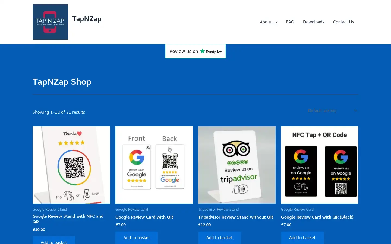
Task: Open Google Review Stand with NFC and QR title
Action: click(68, 219)
